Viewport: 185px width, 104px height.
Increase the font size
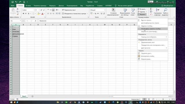click(x=41, y=10)
